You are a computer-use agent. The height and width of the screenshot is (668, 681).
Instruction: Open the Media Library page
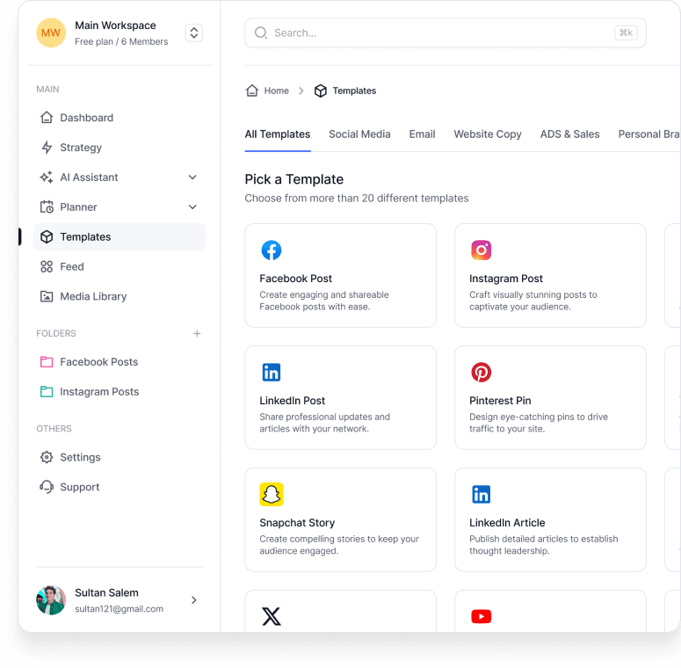click(x=93, y=297)
